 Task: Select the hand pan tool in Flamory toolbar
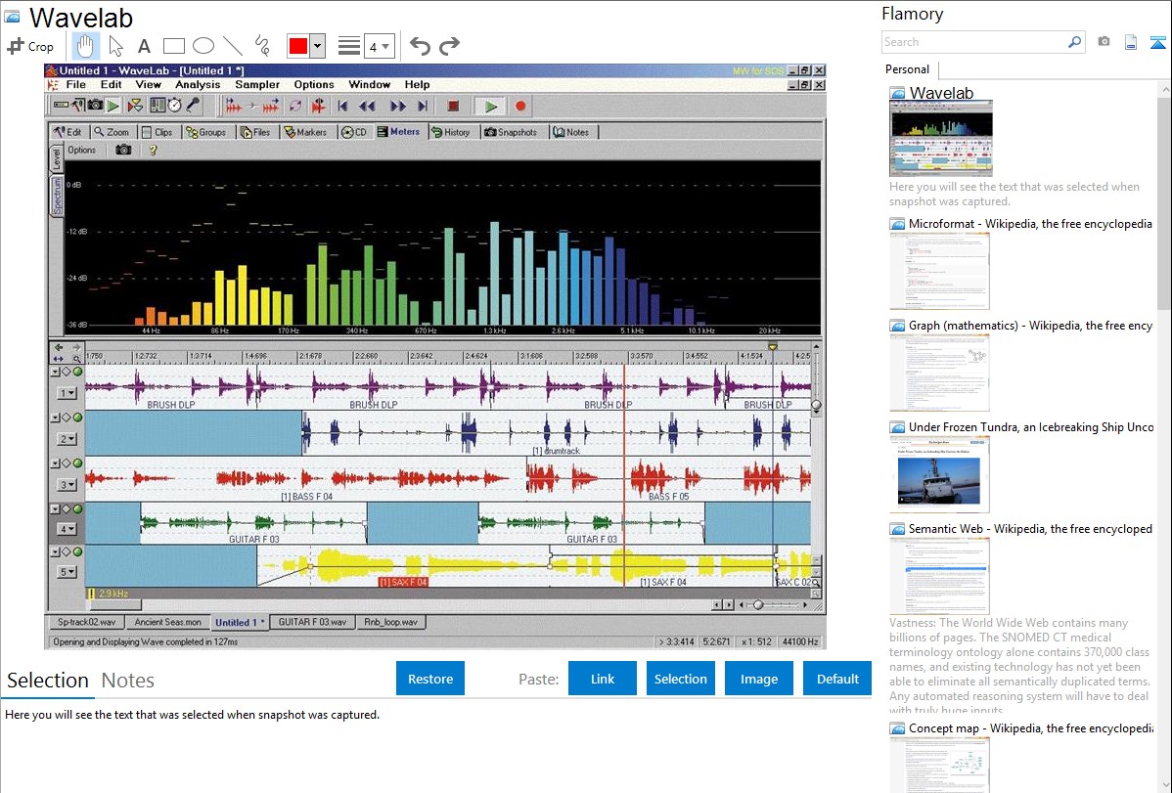(85, 46)
